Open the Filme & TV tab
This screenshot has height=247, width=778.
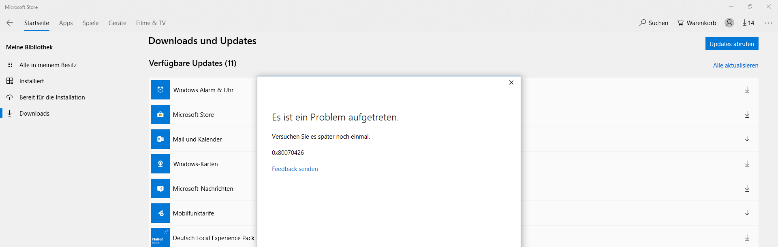151,23
